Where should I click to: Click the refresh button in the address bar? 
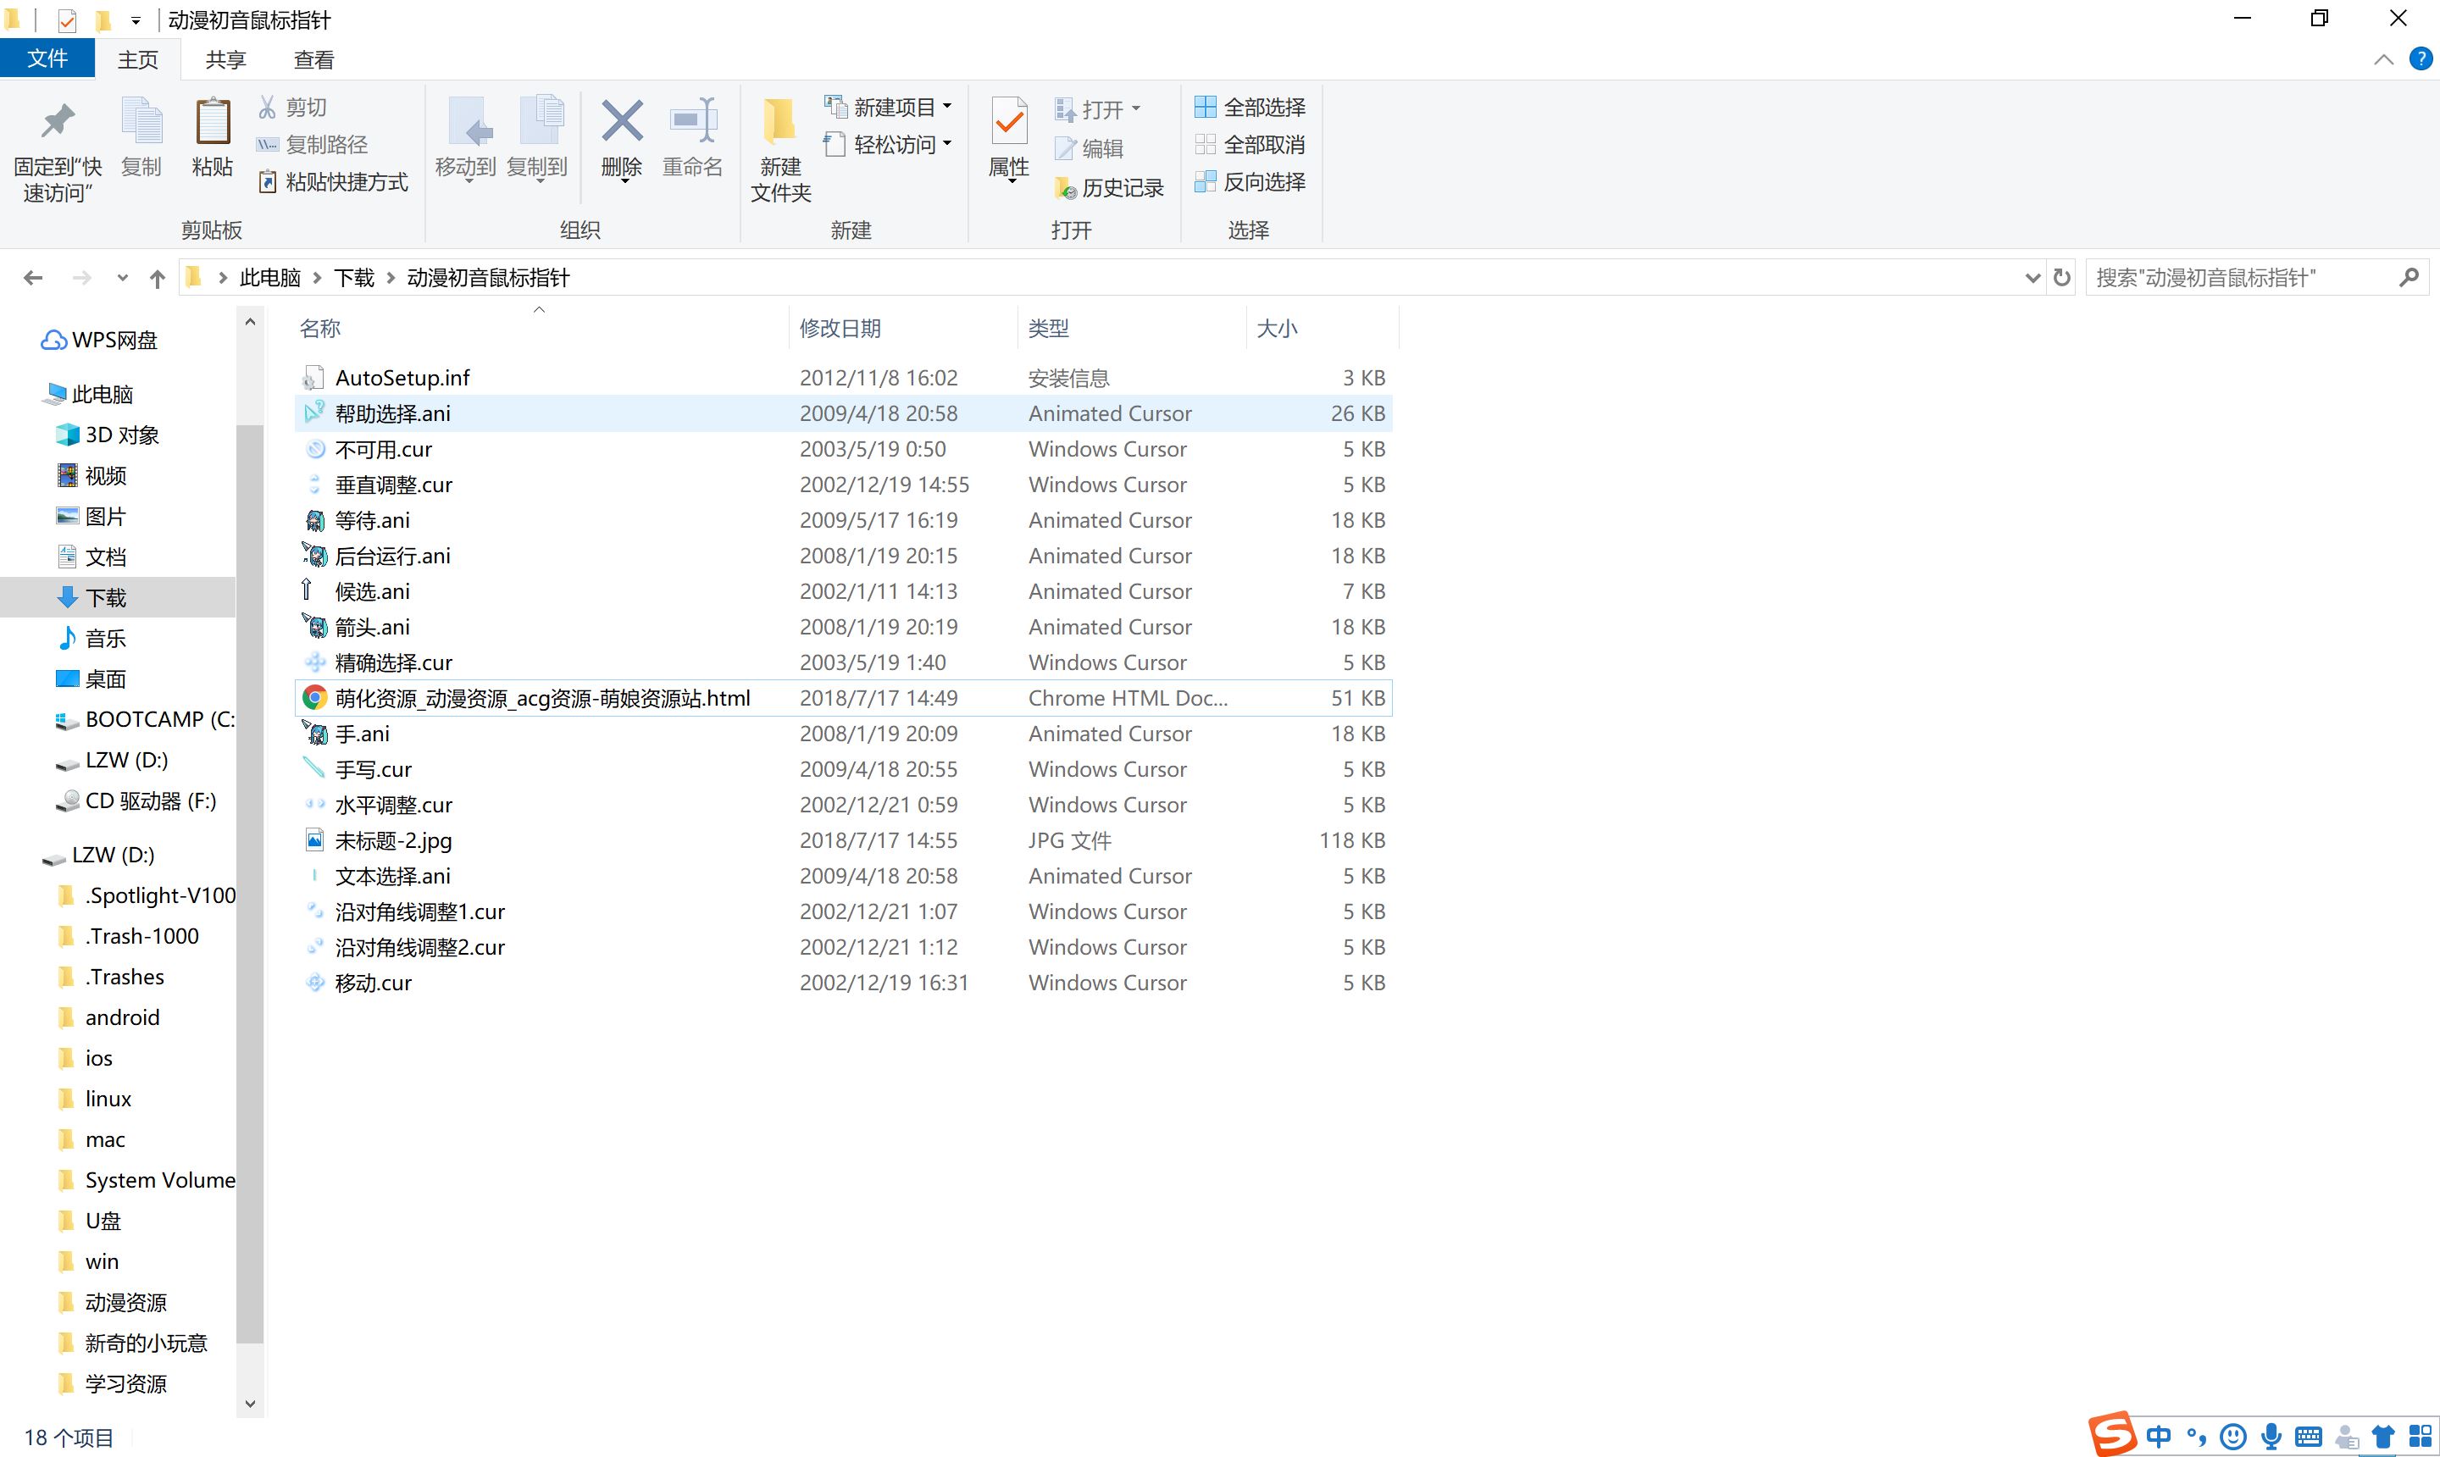[2062, 277]
